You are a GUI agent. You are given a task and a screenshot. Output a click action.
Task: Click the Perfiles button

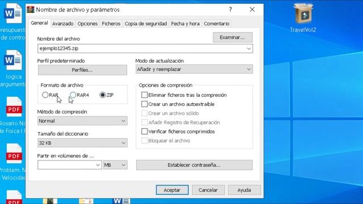(x=82, y=70)
